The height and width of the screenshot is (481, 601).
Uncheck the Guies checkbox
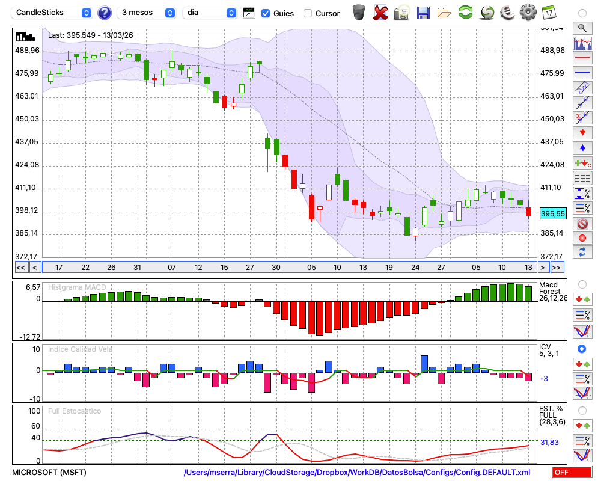[266, 13]
